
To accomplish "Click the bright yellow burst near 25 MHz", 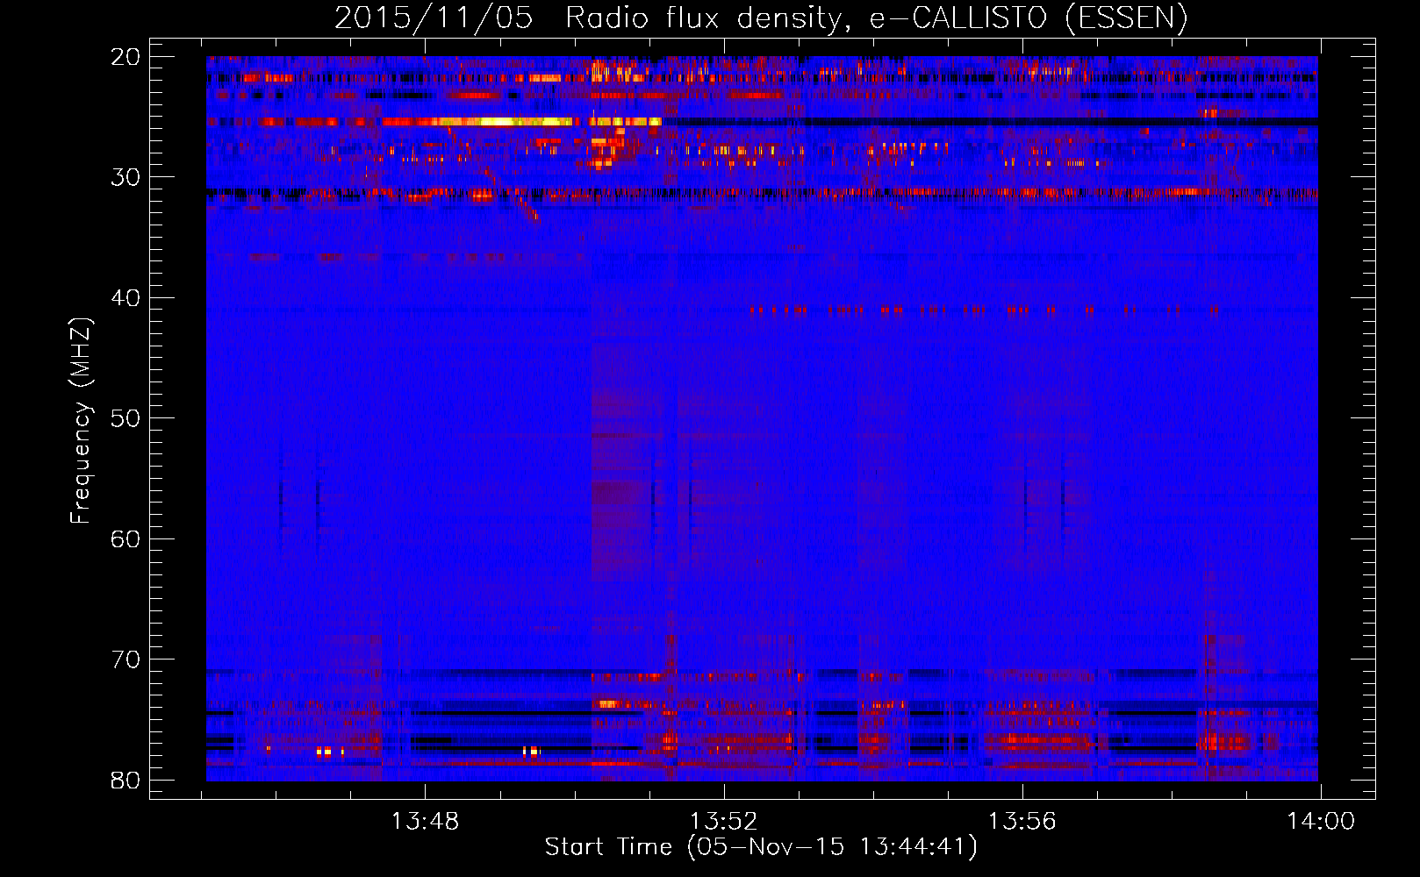I will pos(500,122).
